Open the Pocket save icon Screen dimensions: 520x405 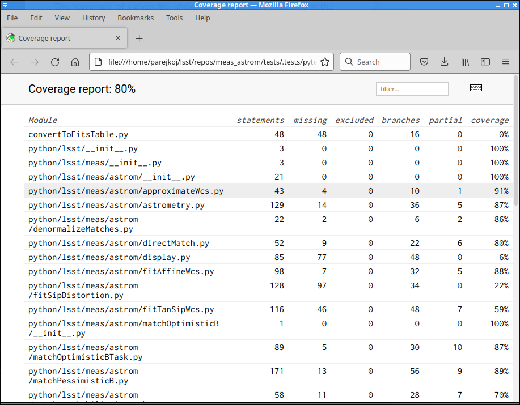click(424, 62)
